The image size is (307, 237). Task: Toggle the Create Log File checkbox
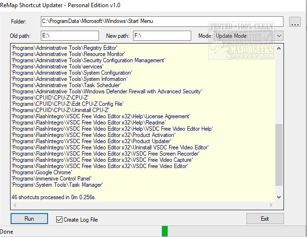(x=59, y=219)
